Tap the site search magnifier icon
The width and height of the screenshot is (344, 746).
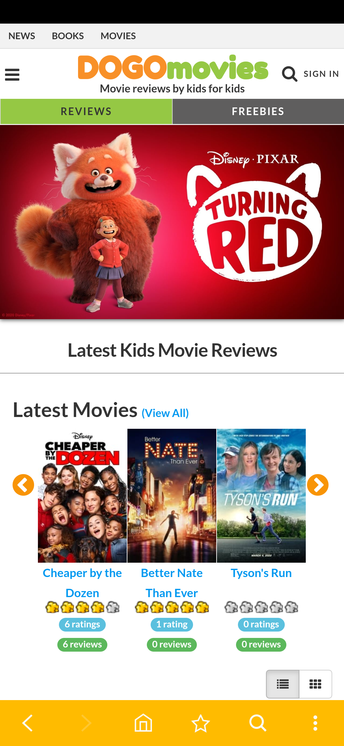click(x=290, y=74)
